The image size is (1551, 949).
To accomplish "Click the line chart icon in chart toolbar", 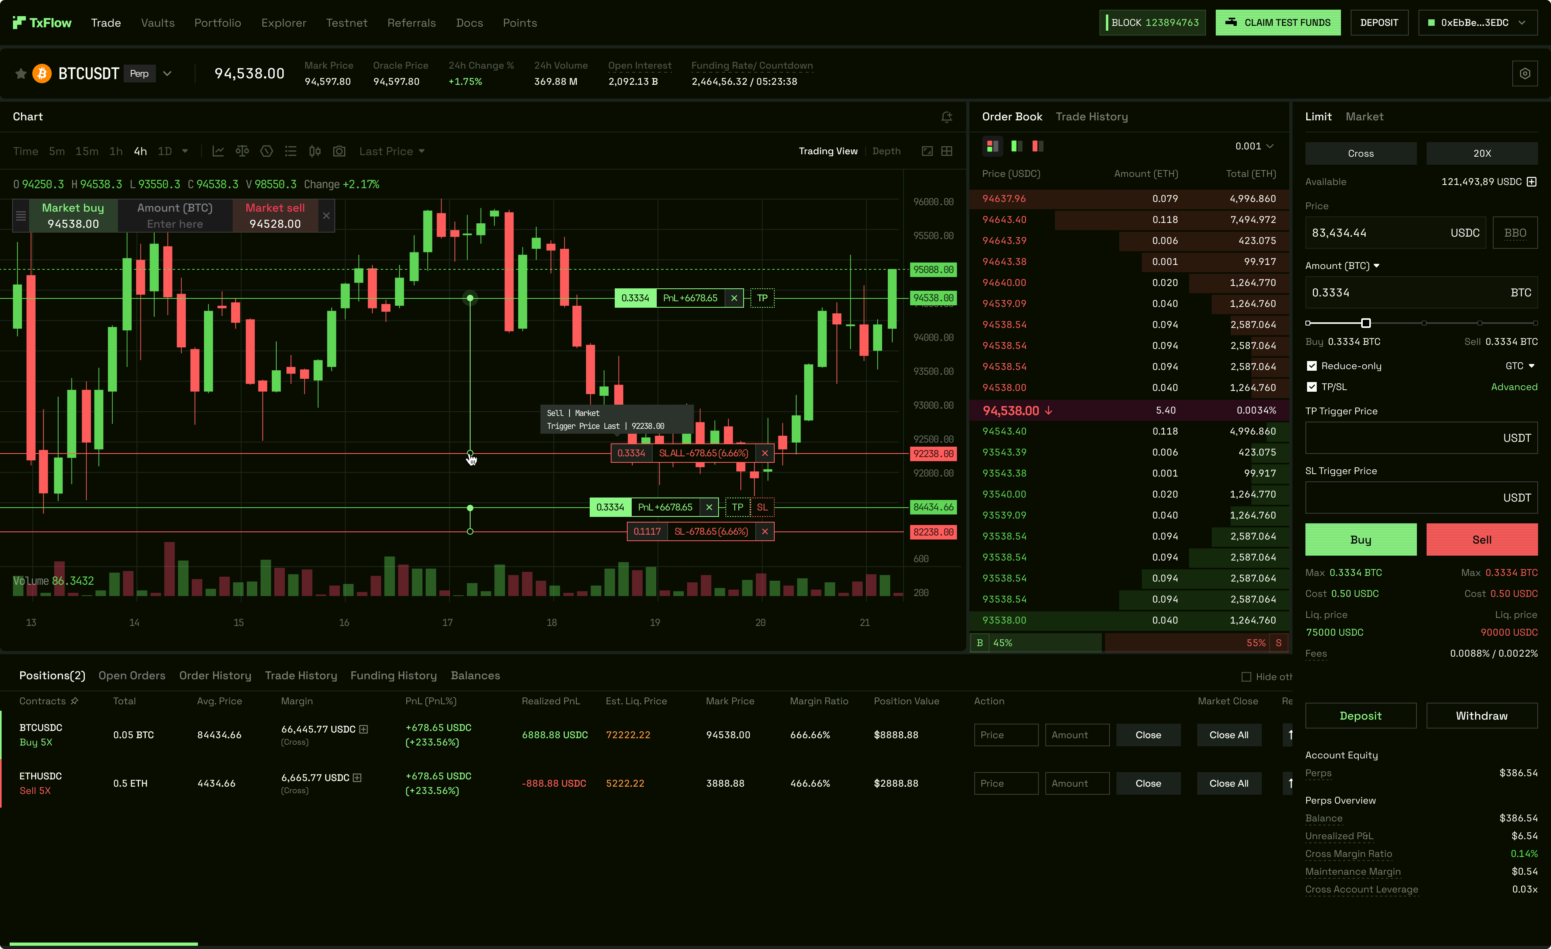I will 218,151.
